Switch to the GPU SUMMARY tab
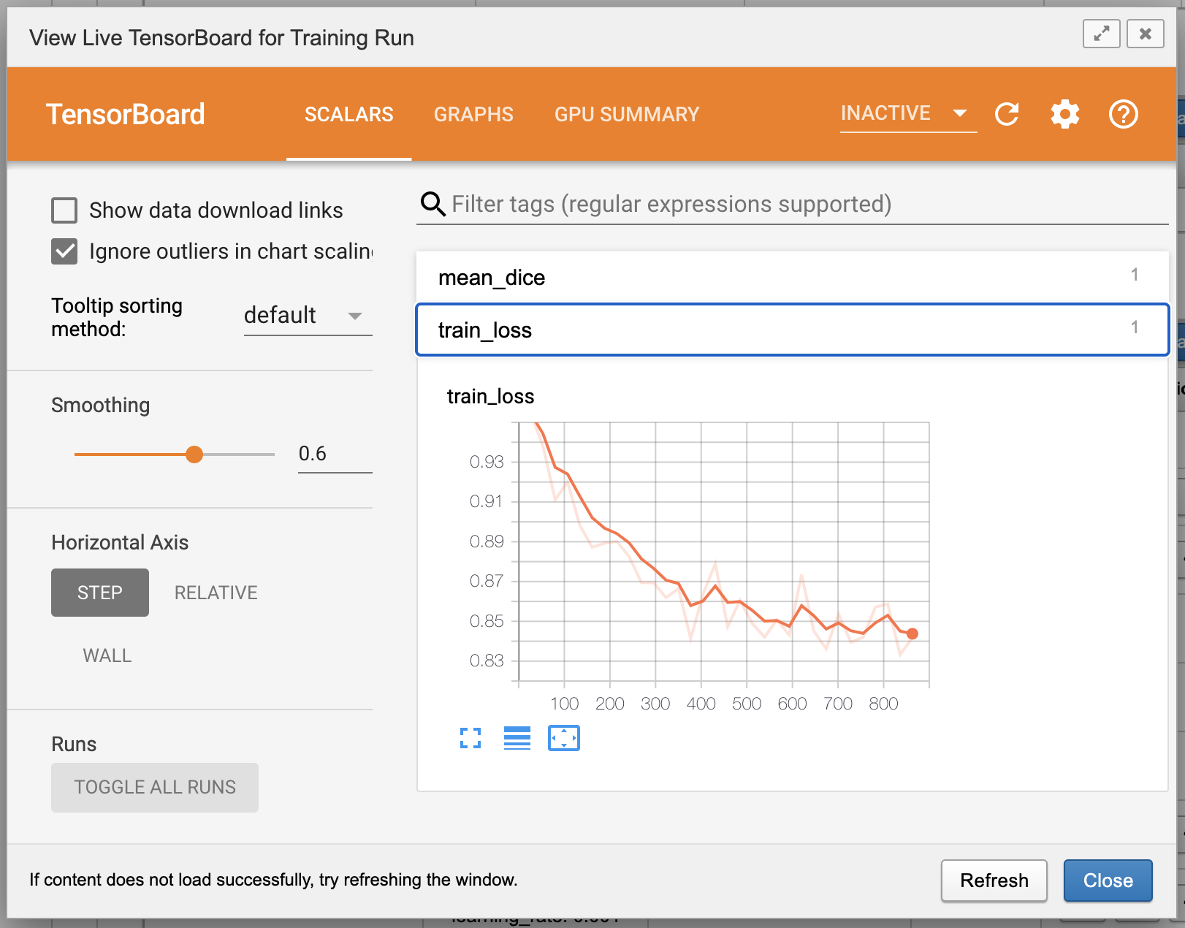Viewport: 1185px width, 928px height. pyautogui.click(x=626, y=115)
